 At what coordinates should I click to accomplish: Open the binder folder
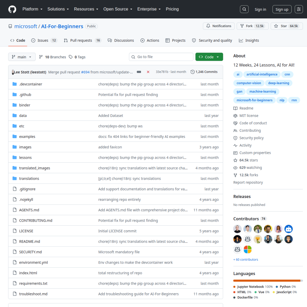(x=25, y=105)
